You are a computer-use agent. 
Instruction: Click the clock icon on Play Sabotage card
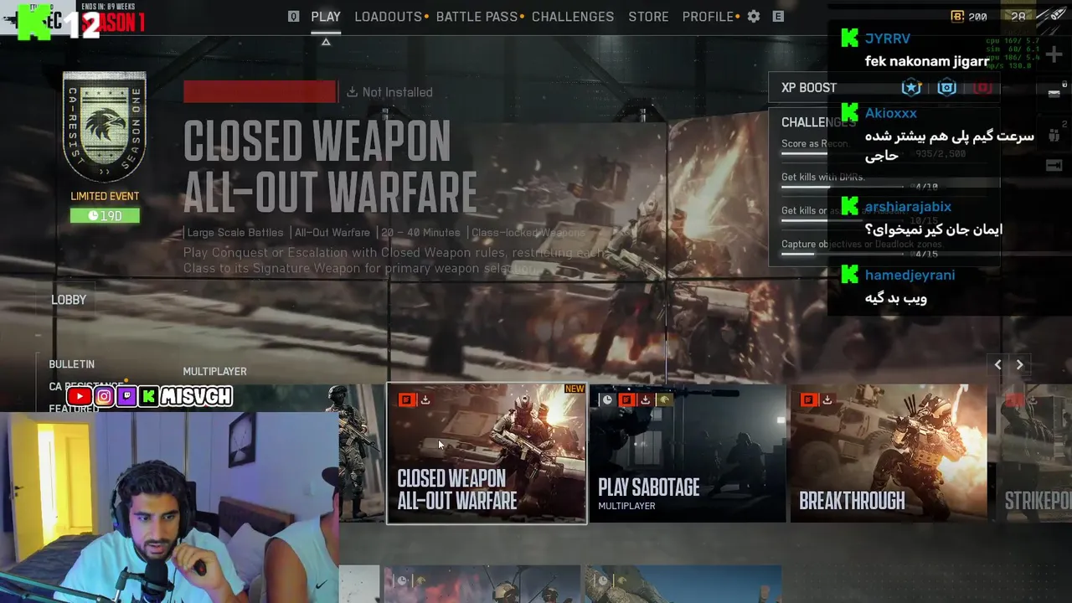[x=607, y=399]
